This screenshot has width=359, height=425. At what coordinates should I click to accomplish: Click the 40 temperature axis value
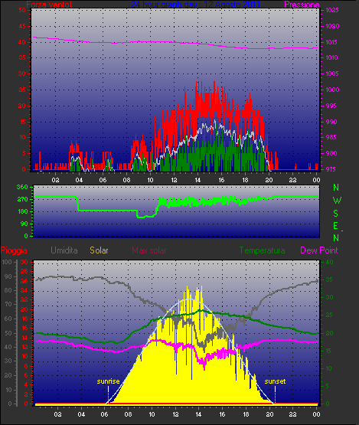329,262
